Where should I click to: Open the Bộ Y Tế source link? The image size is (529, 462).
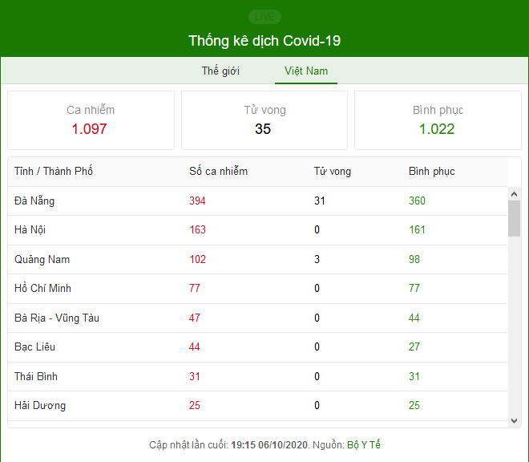[x=364, y=445]
